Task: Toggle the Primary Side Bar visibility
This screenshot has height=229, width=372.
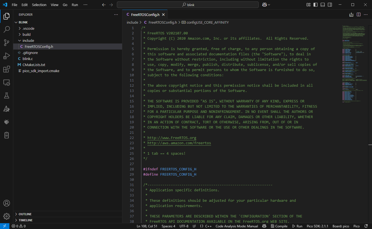Action: pos(316,4)
